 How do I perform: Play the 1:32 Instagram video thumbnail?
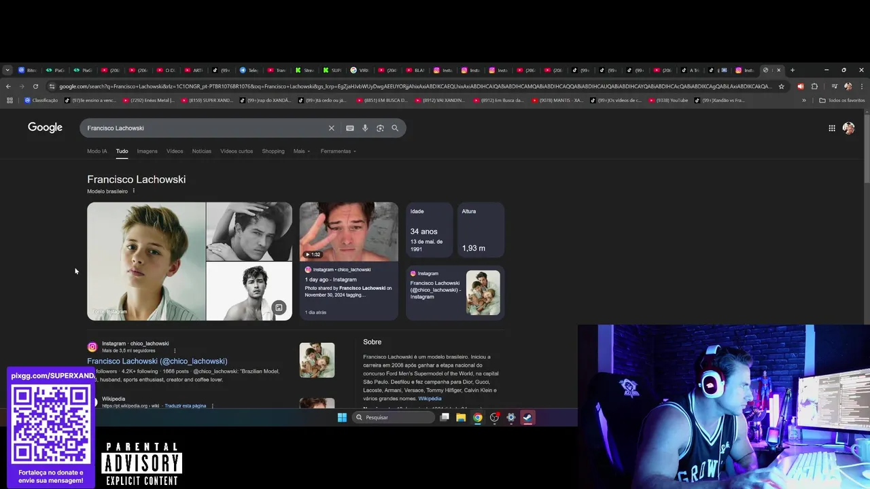coord(349,232)
